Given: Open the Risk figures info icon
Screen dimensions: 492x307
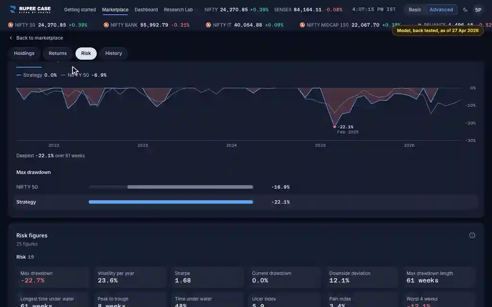Looking at the screenshot, I should (472, 235).
